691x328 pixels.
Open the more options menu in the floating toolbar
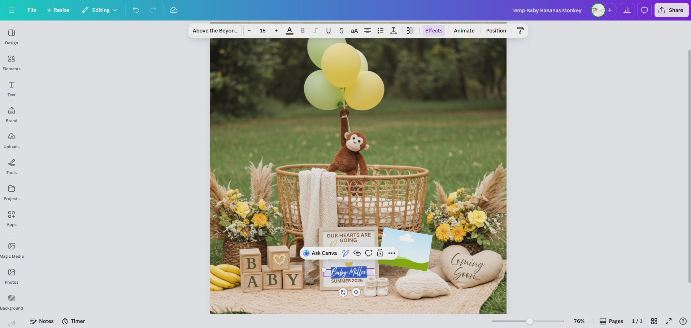point(392,253)
